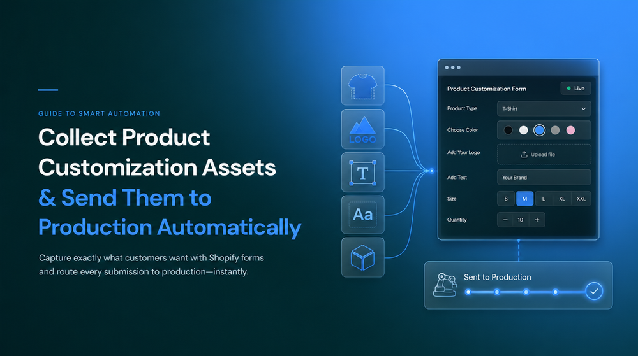Image resolution: width=638 pixels, height=356 pixels.
Task: Click the robot arm production icon
Action: coord(445,285)
